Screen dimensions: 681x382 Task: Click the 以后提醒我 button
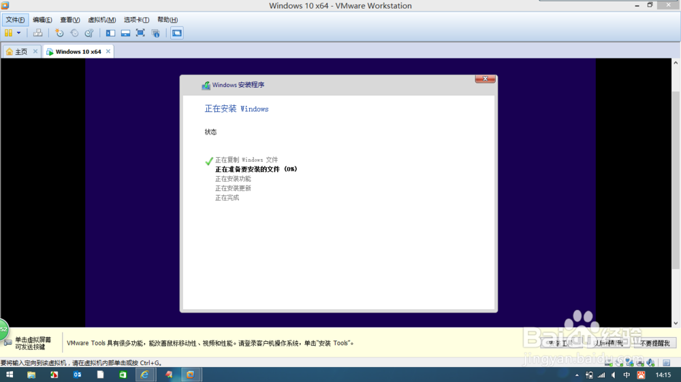(x=608, y=343)
